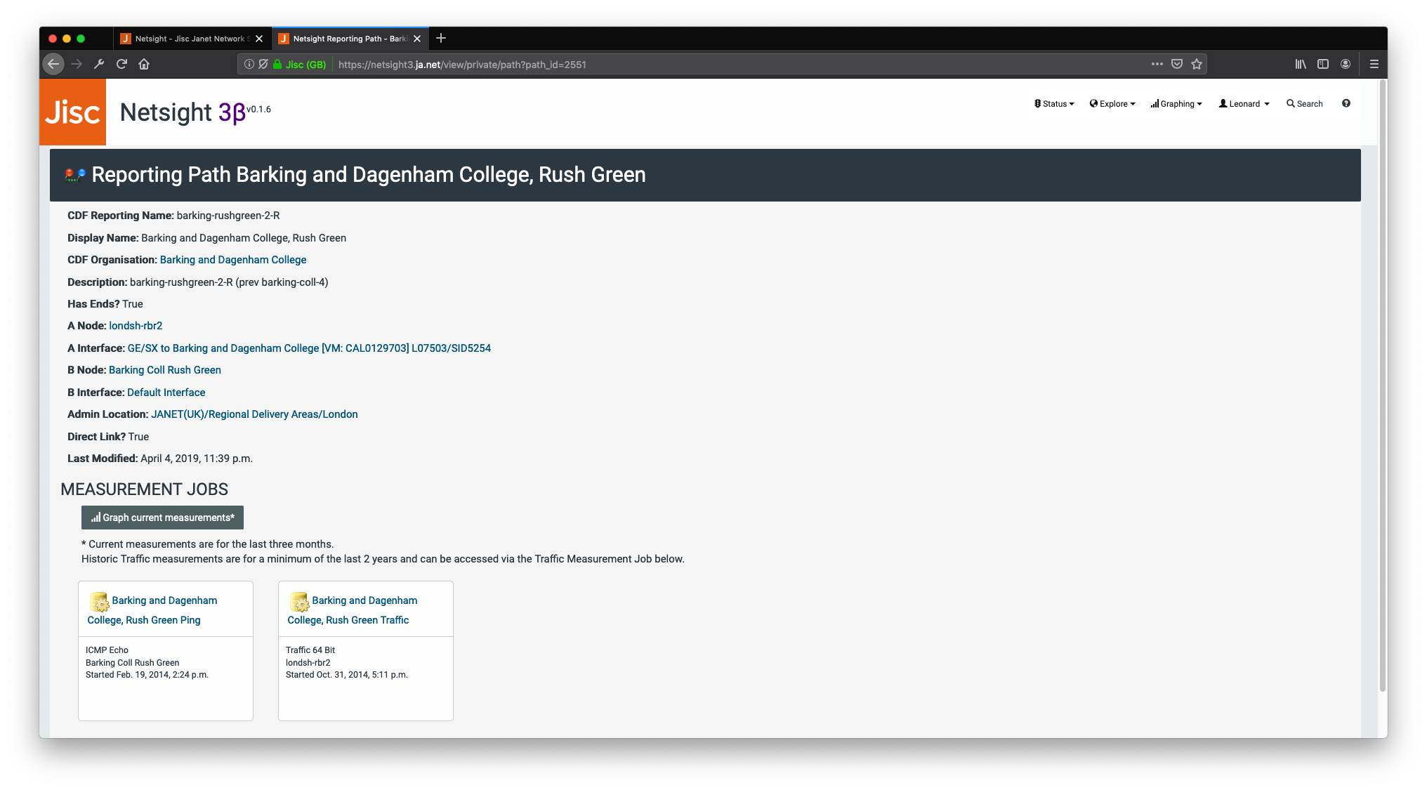Click the Direct Link? True text

click(x=108, y=437)
